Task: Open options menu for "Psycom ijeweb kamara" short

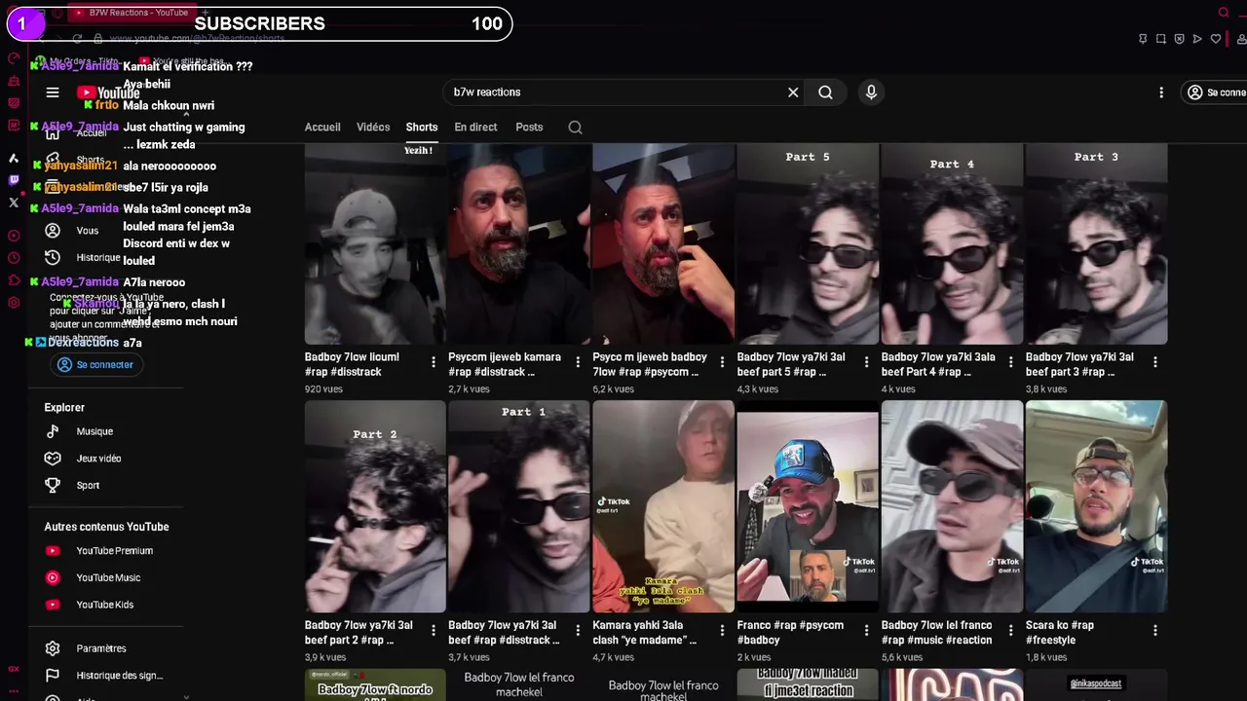Action: point(578,362)
